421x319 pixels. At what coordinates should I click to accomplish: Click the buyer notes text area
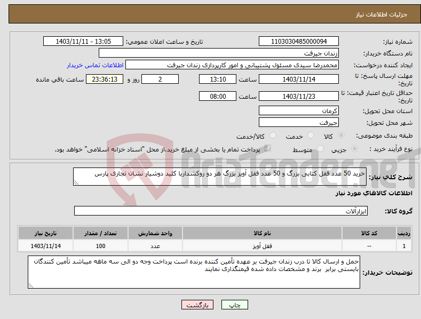point(194,272)
